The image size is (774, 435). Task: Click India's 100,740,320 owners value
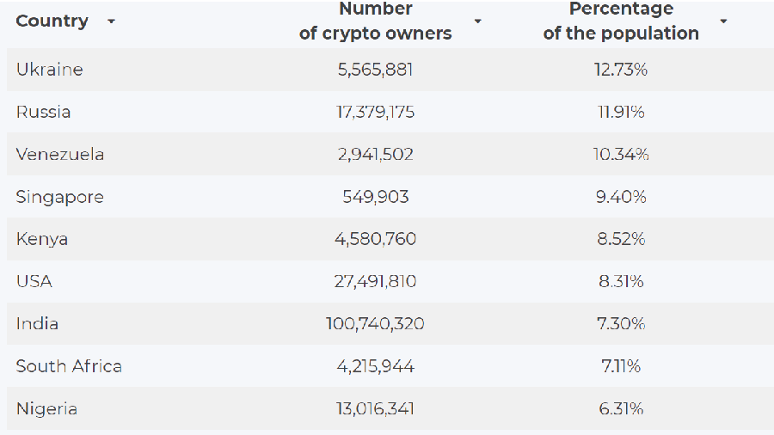(375, 324)
